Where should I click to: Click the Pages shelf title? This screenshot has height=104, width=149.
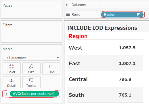(7, 5)
